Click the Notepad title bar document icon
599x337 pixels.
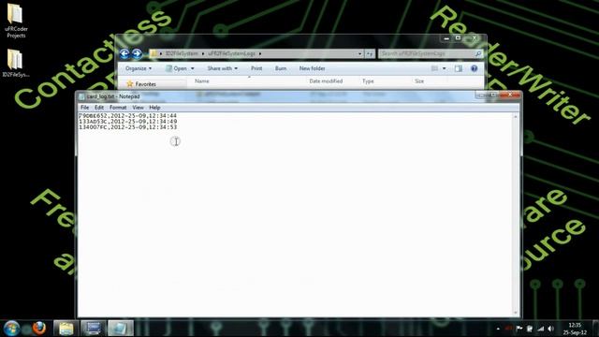click(81, 96)
